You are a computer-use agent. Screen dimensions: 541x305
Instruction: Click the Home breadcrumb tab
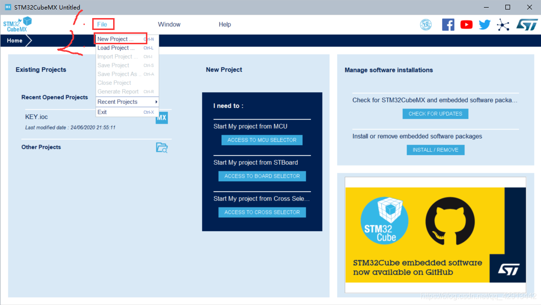(x=15, y=40)
